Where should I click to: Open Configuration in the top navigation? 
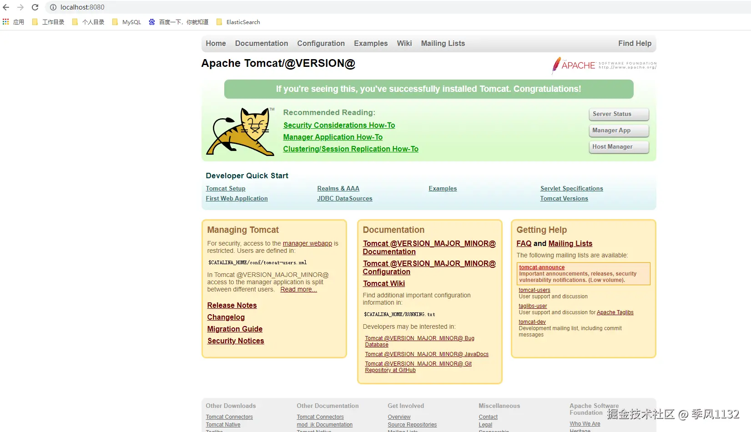click(x=321, y=44)
